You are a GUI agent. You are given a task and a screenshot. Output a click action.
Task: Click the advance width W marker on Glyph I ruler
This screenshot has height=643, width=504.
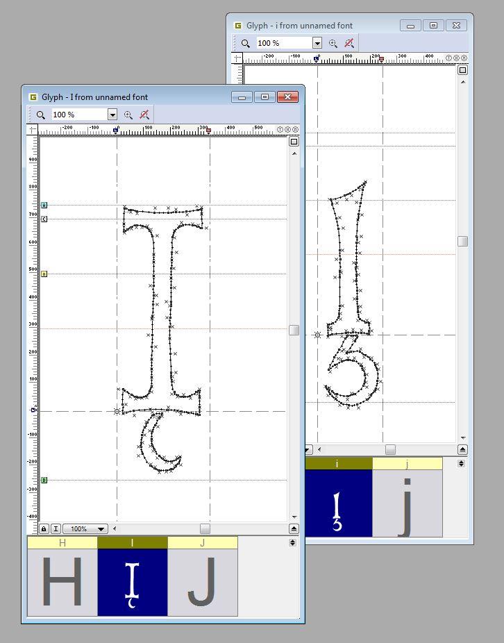[208, 131]
